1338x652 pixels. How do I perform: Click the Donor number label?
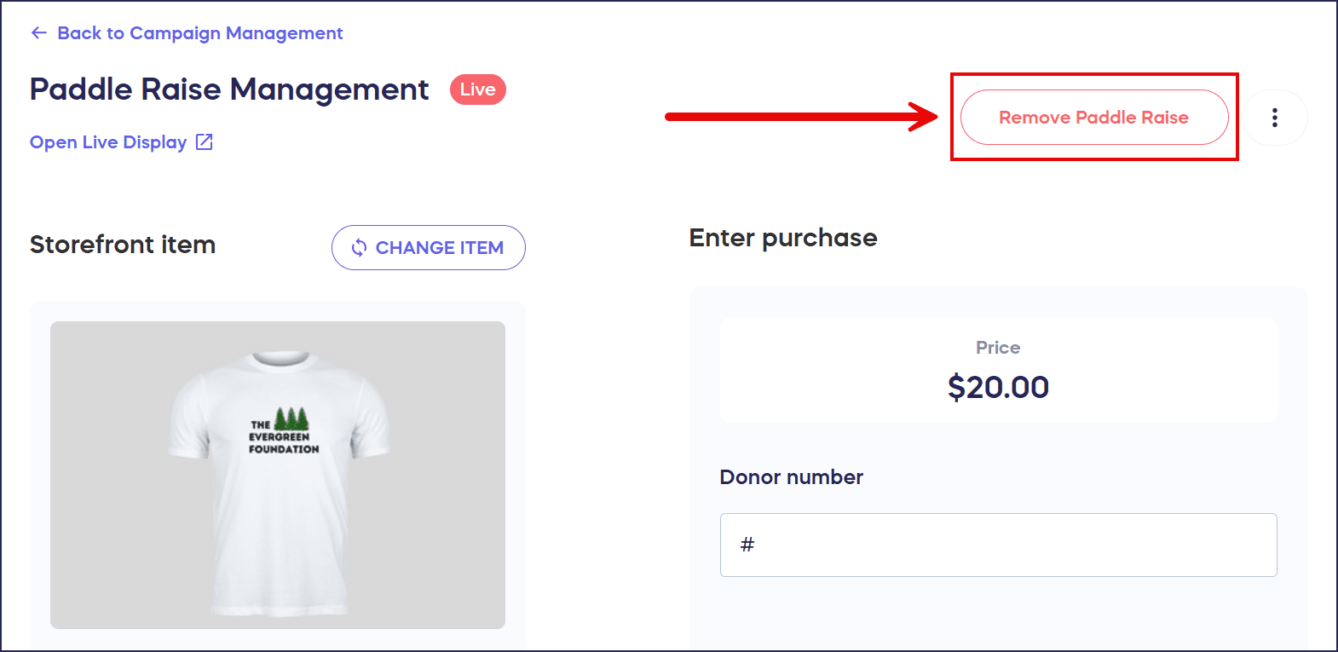[791, 477]
